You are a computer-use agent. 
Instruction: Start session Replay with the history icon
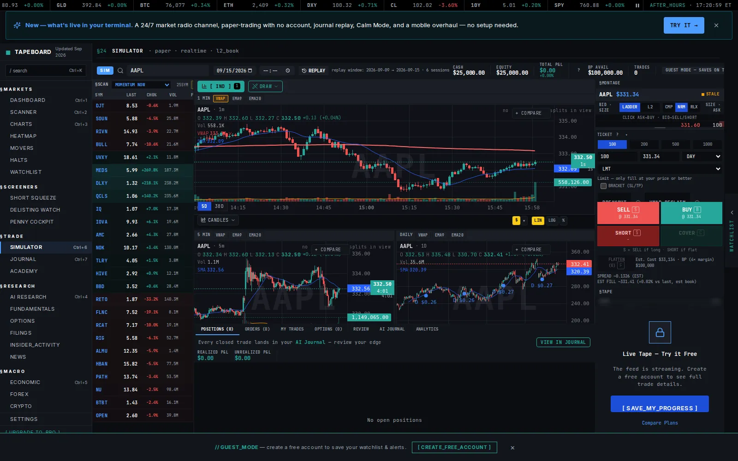pyautogui.click(x=313, y=71)
